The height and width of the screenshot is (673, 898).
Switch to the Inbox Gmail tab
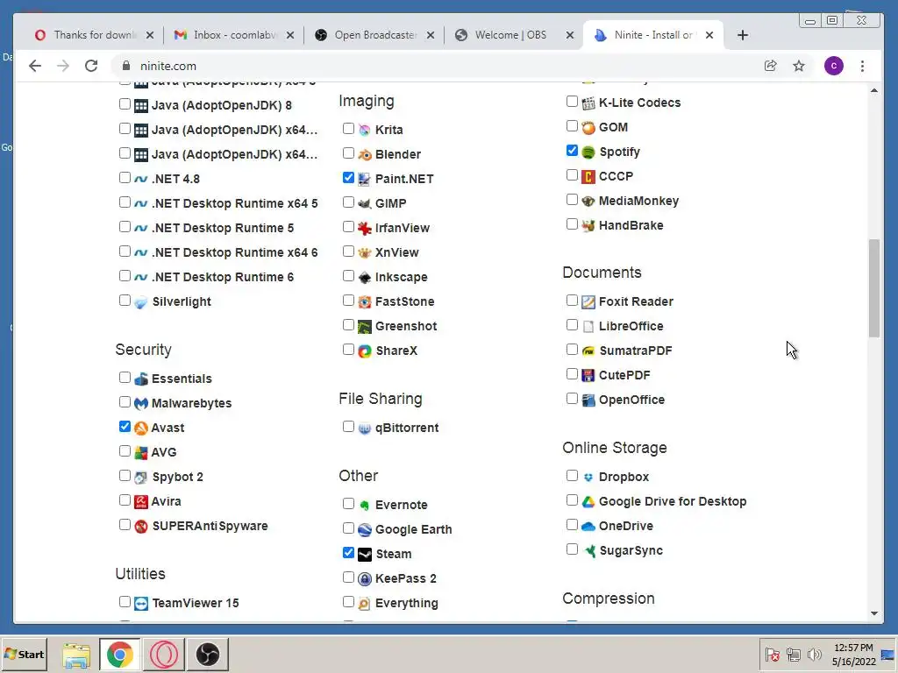[233, 35]
